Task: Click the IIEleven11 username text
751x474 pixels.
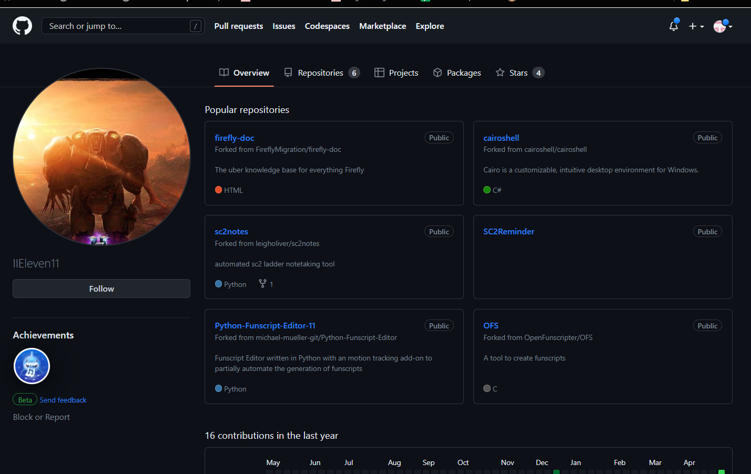Action: (36, 263)
